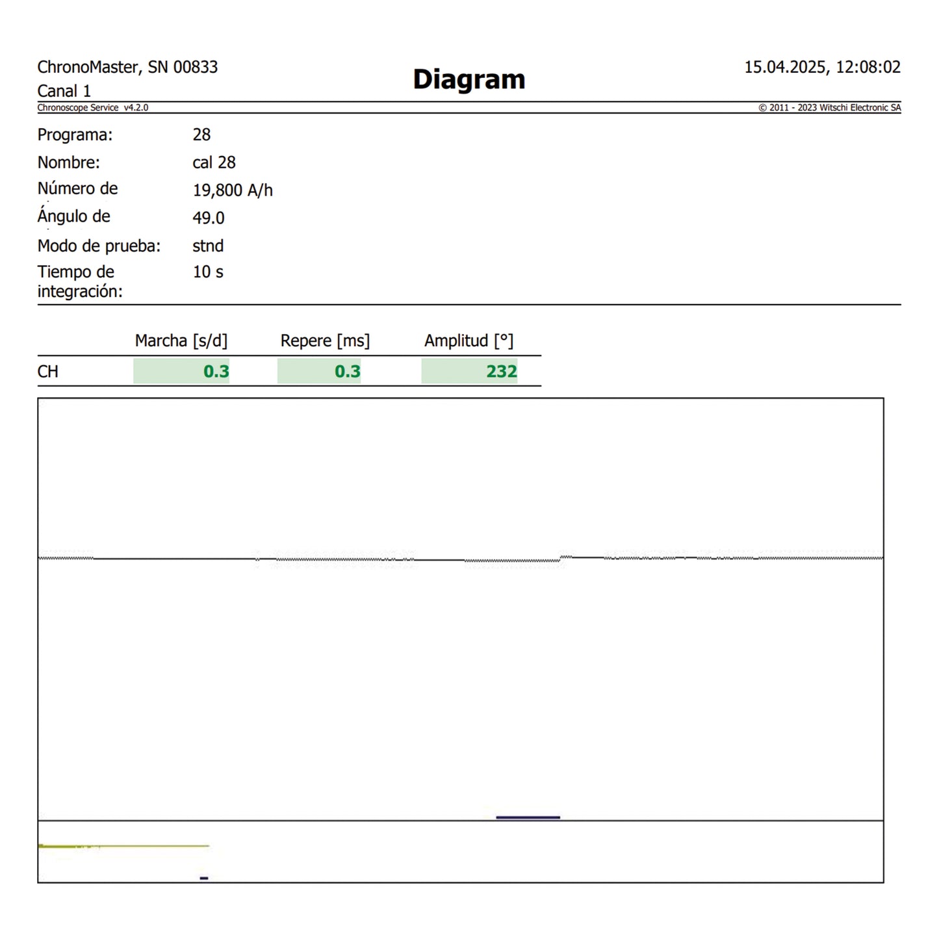Click the amplitude value 232
Screen dimensions: 939x939
tap(501, 371)
